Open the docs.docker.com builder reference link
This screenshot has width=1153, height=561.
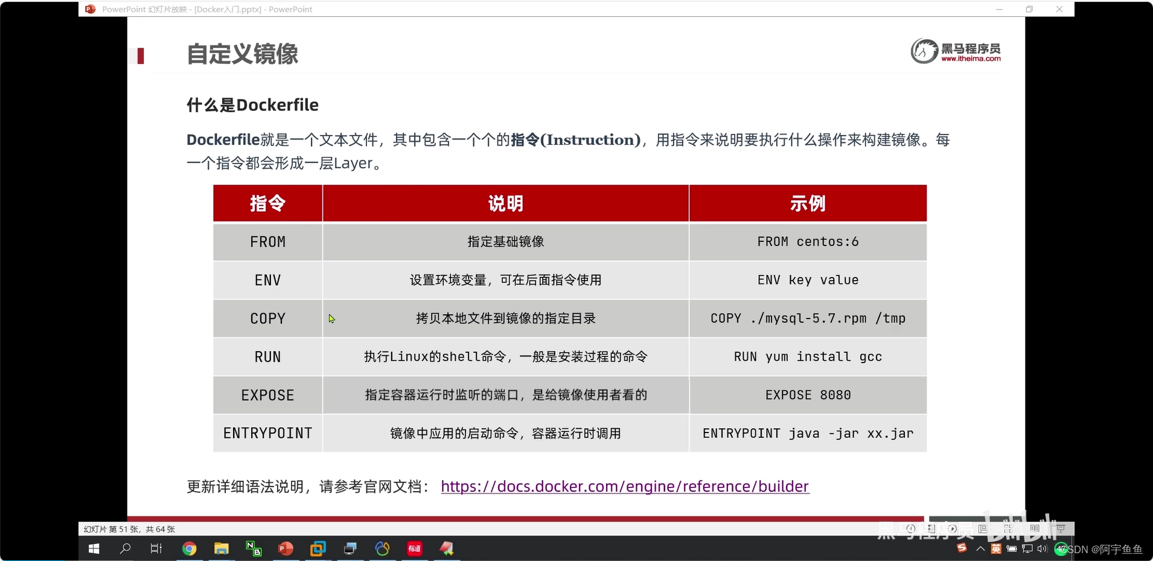pyautogui.click(x=625, y=486)
